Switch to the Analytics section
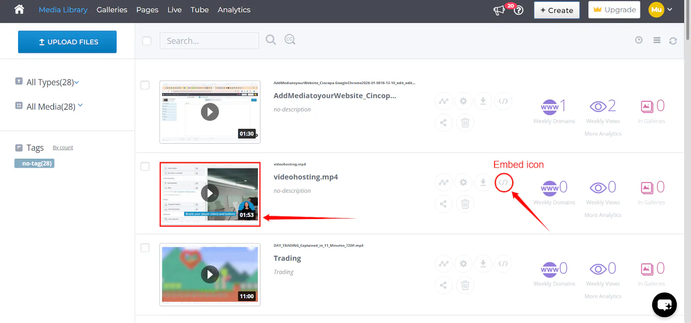 [x=234, y=9]
